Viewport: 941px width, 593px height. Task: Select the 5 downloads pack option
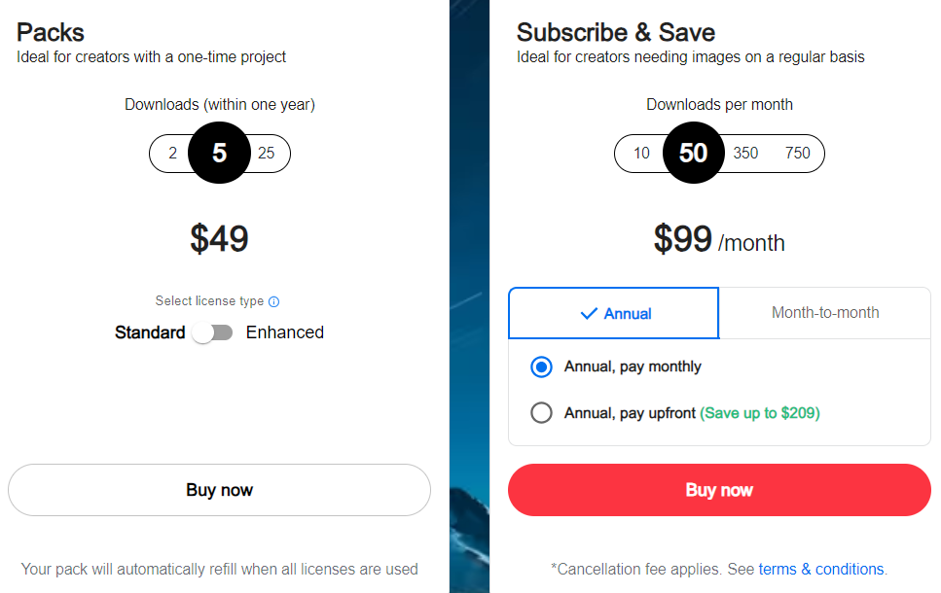point(219,153)
